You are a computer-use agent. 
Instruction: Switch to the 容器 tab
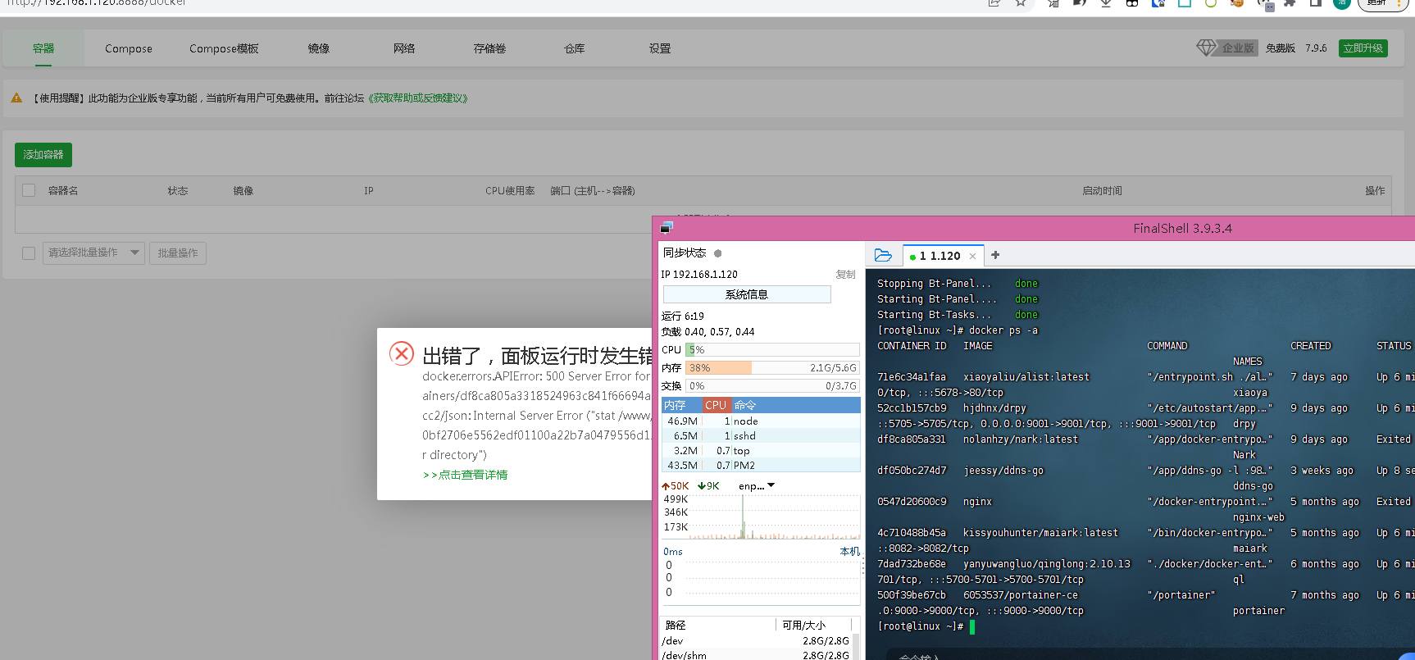pos(43,48)
